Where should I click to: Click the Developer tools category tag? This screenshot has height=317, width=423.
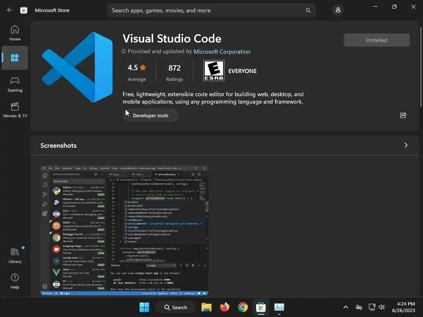coord(150,116)
